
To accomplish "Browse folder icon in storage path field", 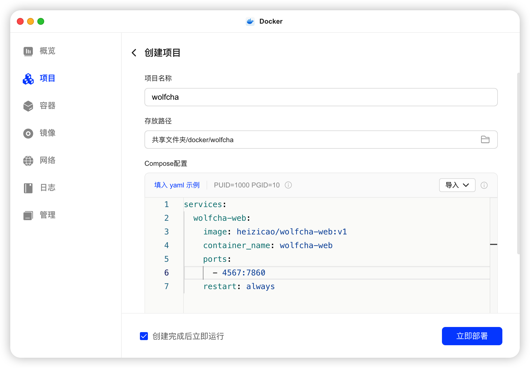I will click(485, 140).
